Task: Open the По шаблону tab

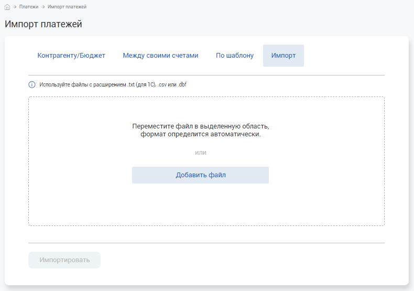Action: (x=235, y=56)
